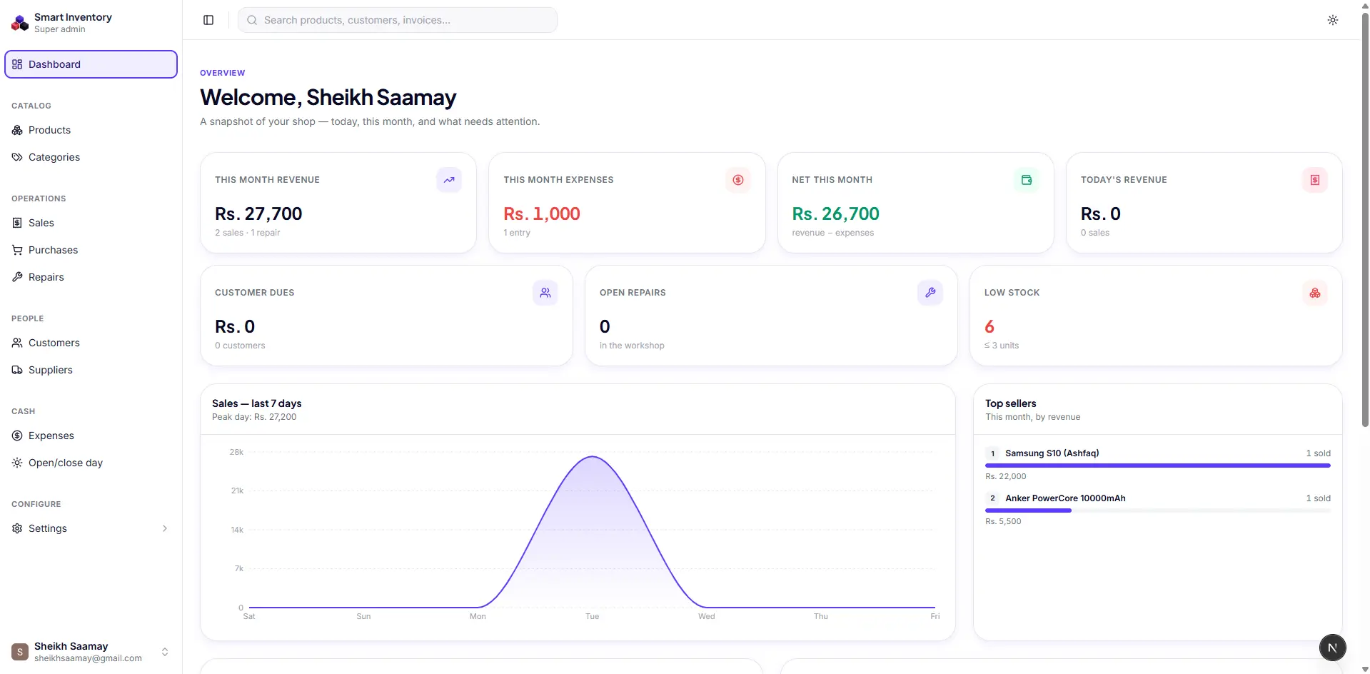
Task: Click the Peak day: Rs. 27,200 text
Action: click(254, 417)
